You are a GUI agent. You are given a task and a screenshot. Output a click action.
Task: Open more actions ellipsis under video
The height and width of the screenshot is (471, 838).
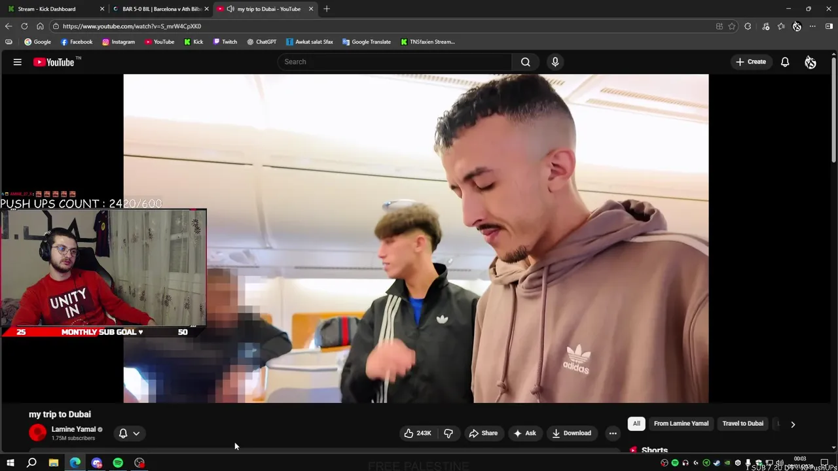tap(613, 433)
